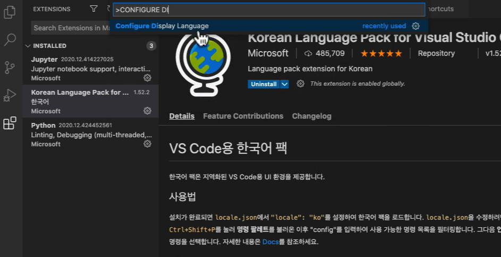Open the Repository link
The height and width of the screenshot is (257, 501).
(x=436, y=53)
